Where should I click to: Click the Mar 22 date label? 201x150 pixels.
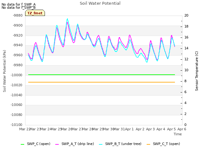[24, 129]
